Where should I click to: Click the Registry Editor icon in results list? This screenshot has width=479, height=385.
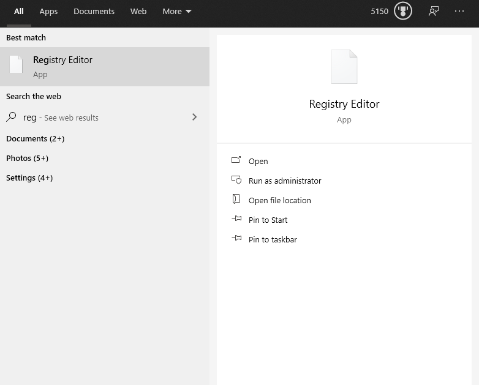click(x=16, y=64)
